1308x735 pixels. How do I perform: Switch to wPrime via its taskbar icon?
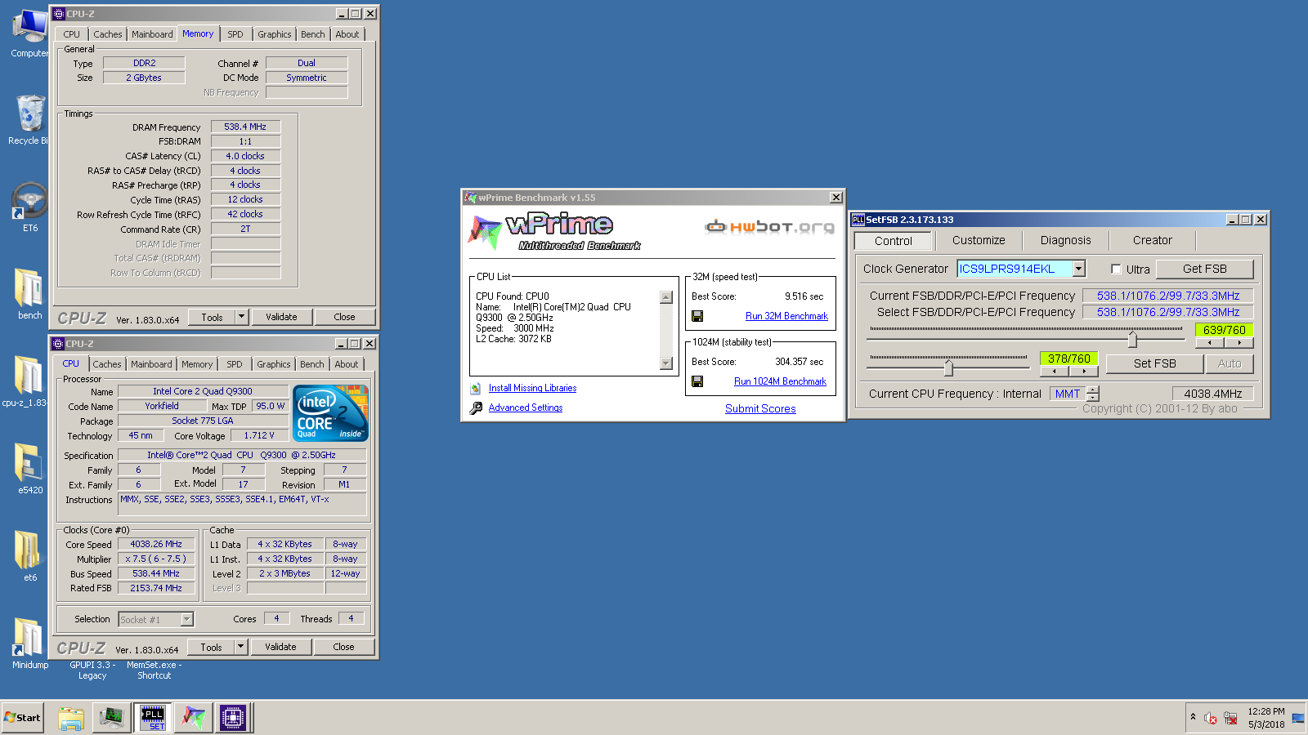pyautogui.click(x=193, y=718)
